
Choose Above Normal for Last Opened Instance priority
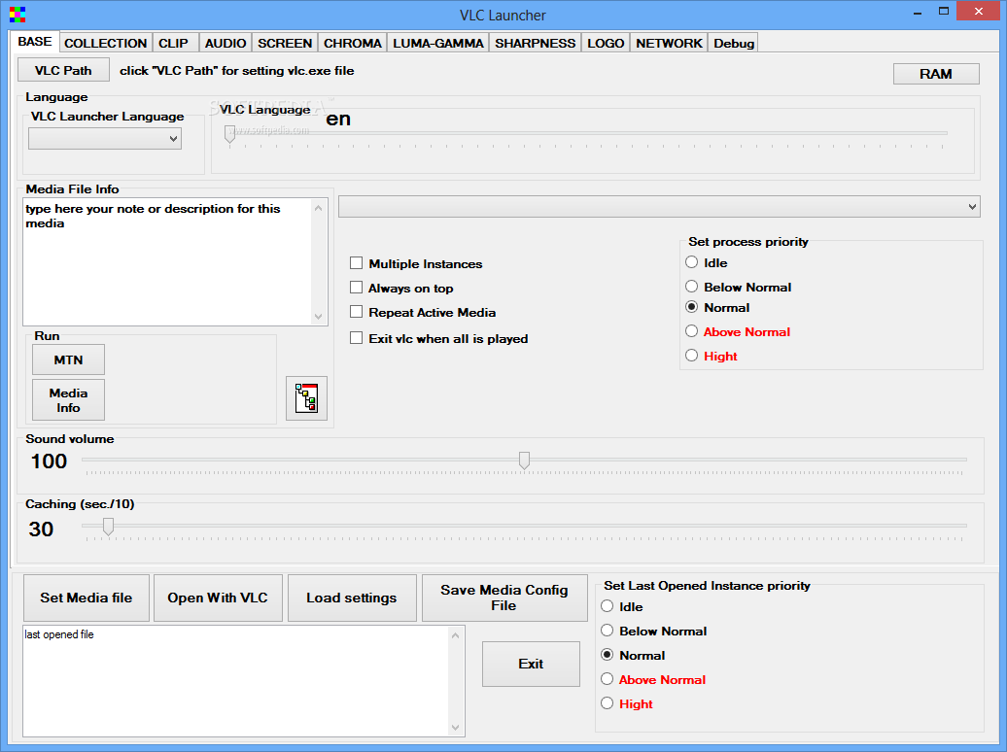tap(607, 679)
